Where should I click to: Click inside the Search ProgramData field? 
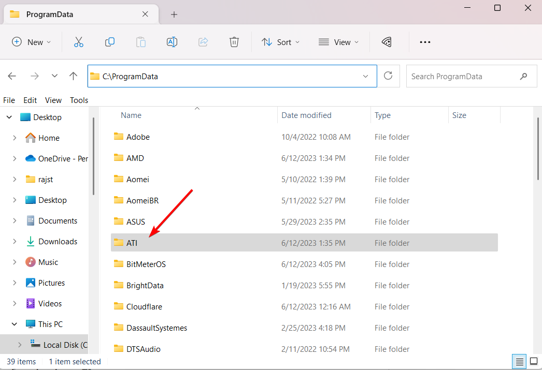tap(461, 76)
